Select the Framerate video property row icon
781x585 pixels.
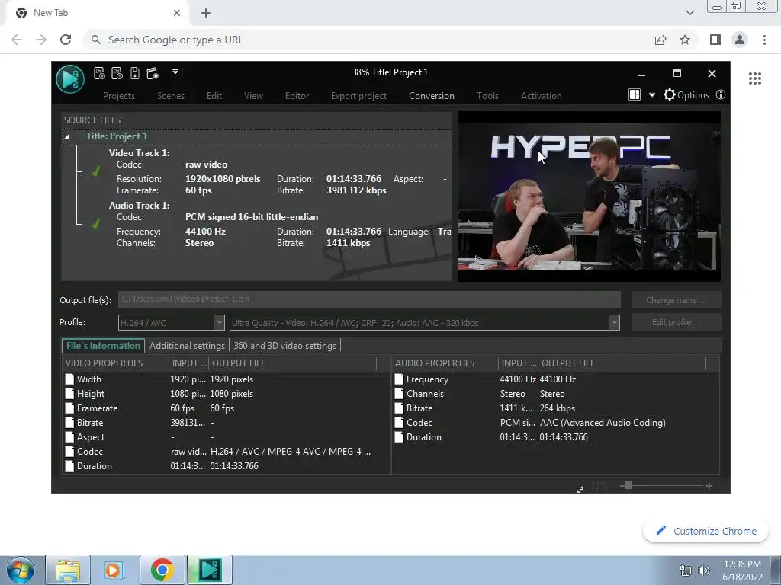click(x=69, y=408)
